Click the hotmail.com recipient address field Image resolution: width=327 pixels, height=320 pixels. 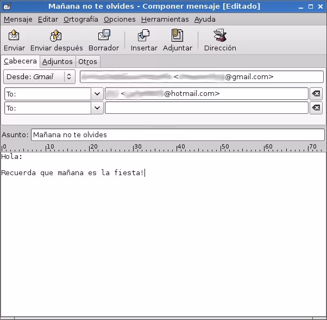[x=206, y=94]
